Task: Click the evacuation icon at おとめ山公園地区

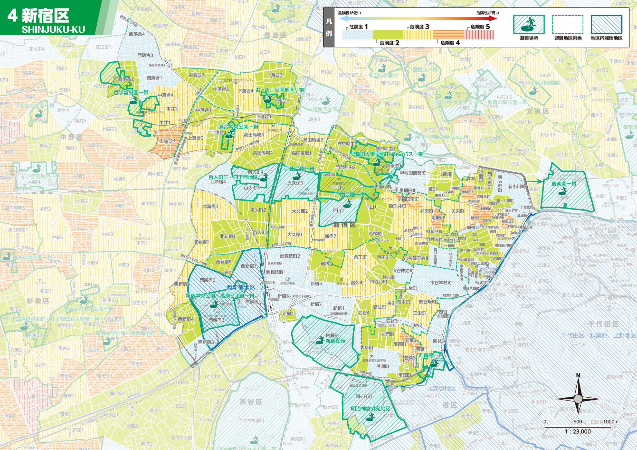Action: (x=269, y=99)
